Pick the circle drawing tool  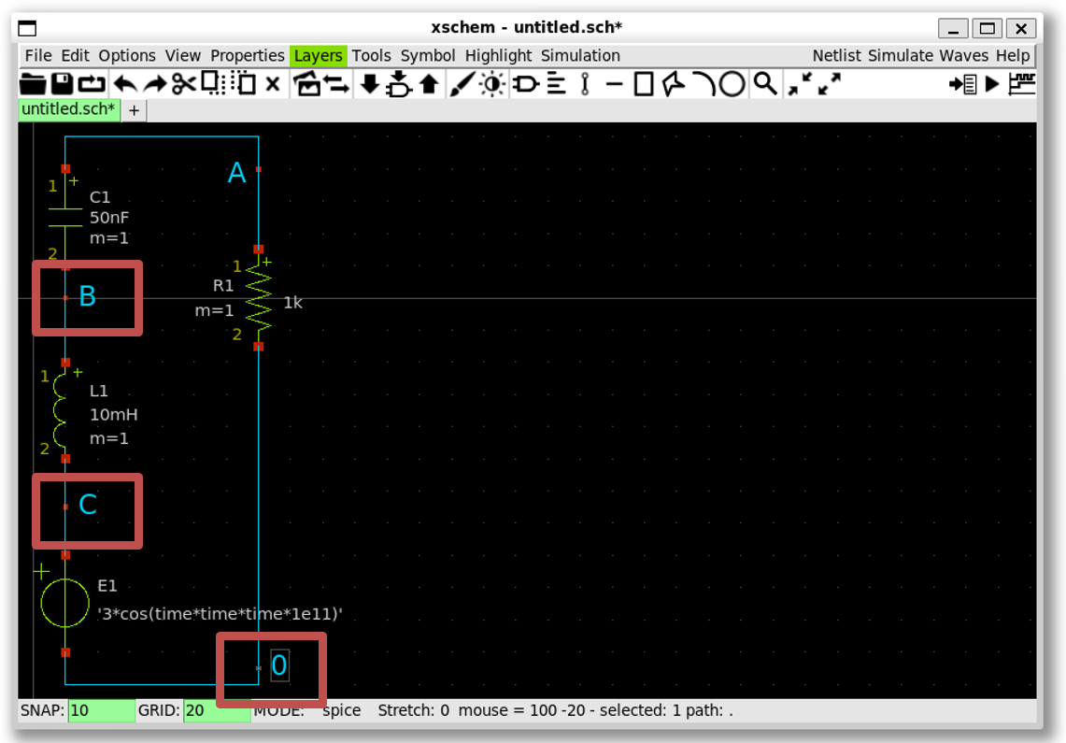732,84
